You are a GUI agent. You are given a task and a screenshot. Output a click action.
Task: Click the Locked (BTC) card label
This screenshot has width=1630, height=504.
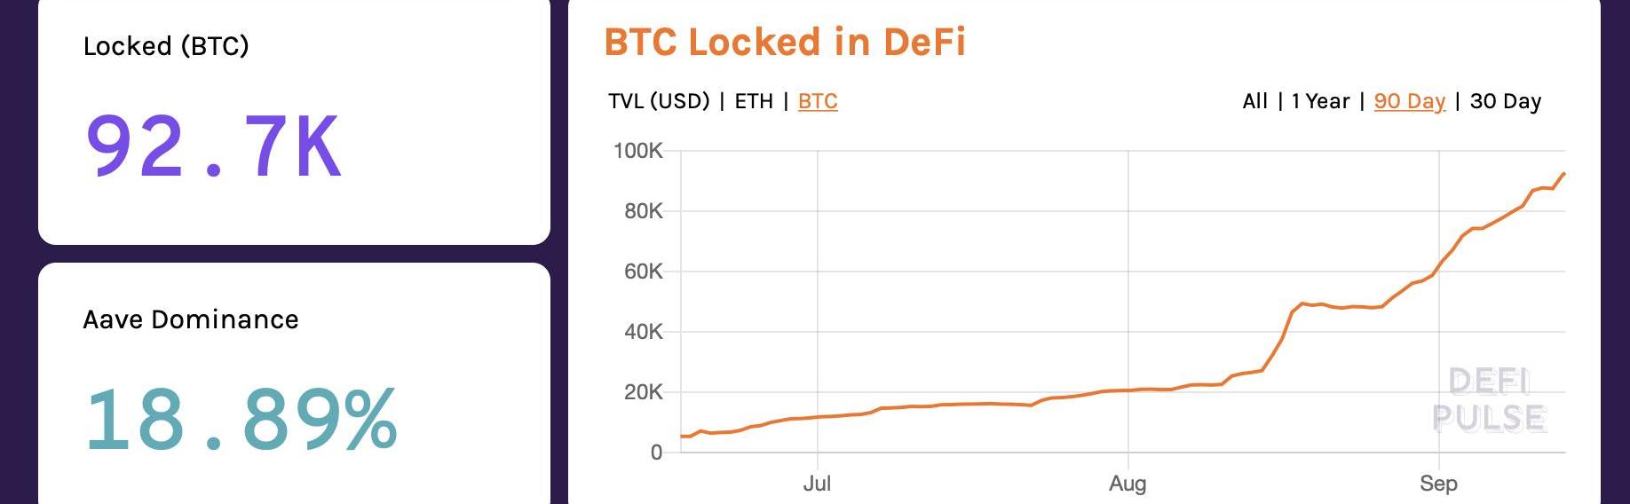(x=166, y=46)
